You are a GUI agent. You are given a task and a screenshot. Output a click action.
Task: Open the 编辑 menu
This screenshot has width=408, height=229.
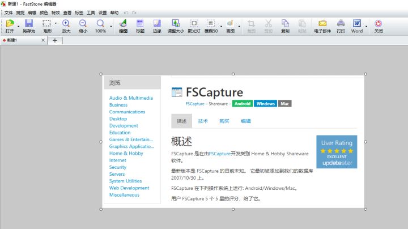point(32,12)
